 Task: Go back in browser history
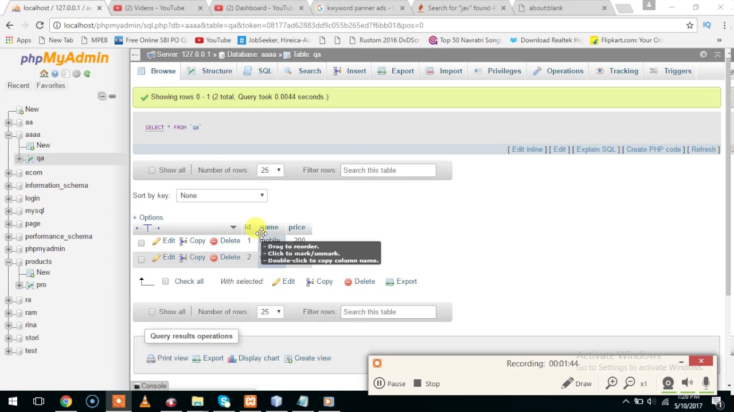click(x=10, y=25)
